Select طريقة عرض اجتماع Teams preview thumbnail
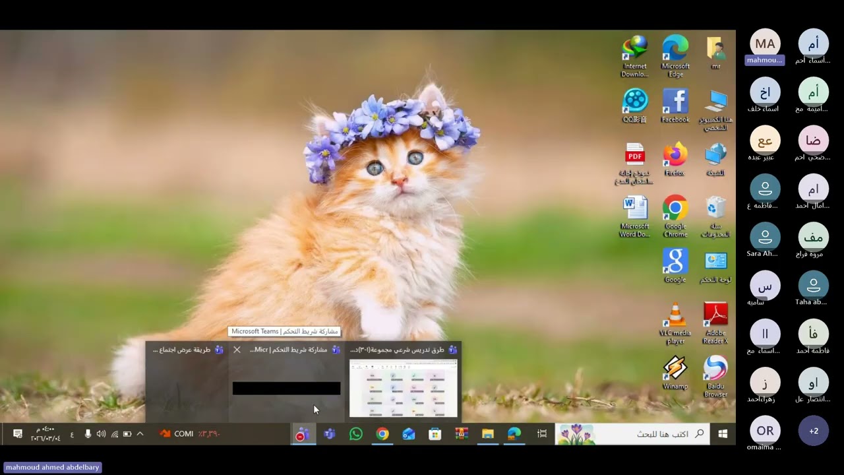Image resolution: width=844 pixels, height=475 pixels. click(x=187, y=381)
